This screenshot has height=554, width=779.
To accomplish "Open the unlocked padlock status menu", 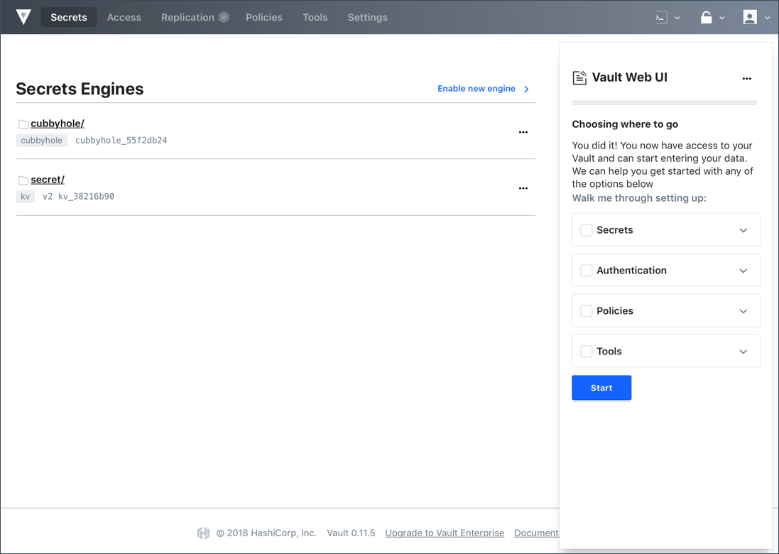I will point(706,17).
